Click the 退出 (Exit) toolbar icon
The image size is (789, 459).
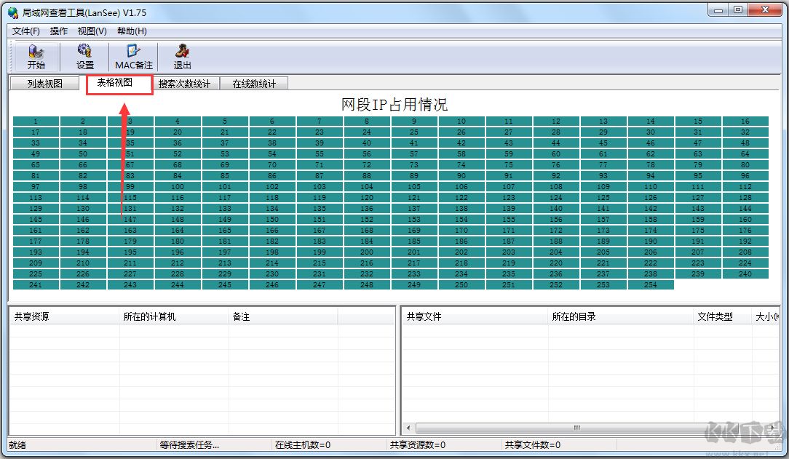click(182, 57)
